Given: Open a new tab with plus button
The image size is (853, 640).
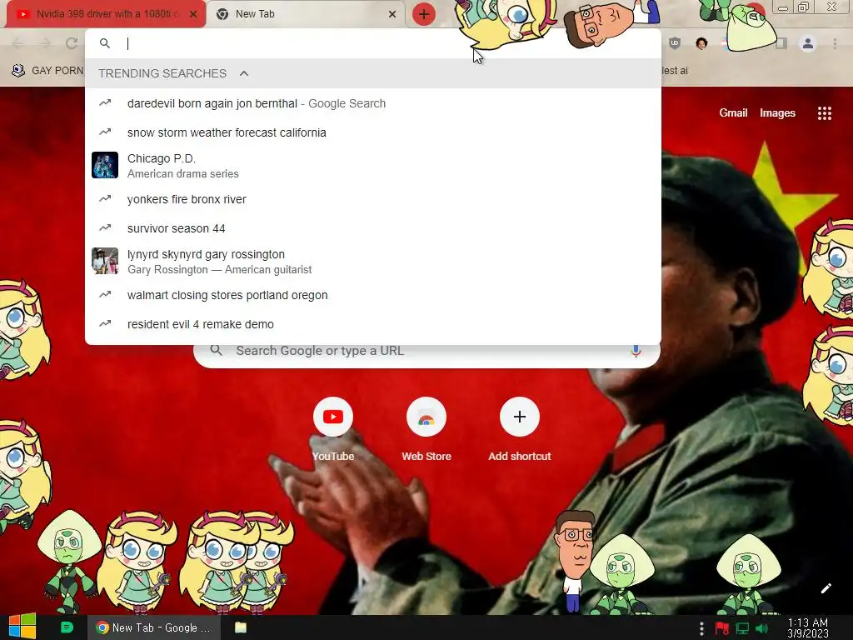Looking at the screenshot, I should tap(424, 14).
